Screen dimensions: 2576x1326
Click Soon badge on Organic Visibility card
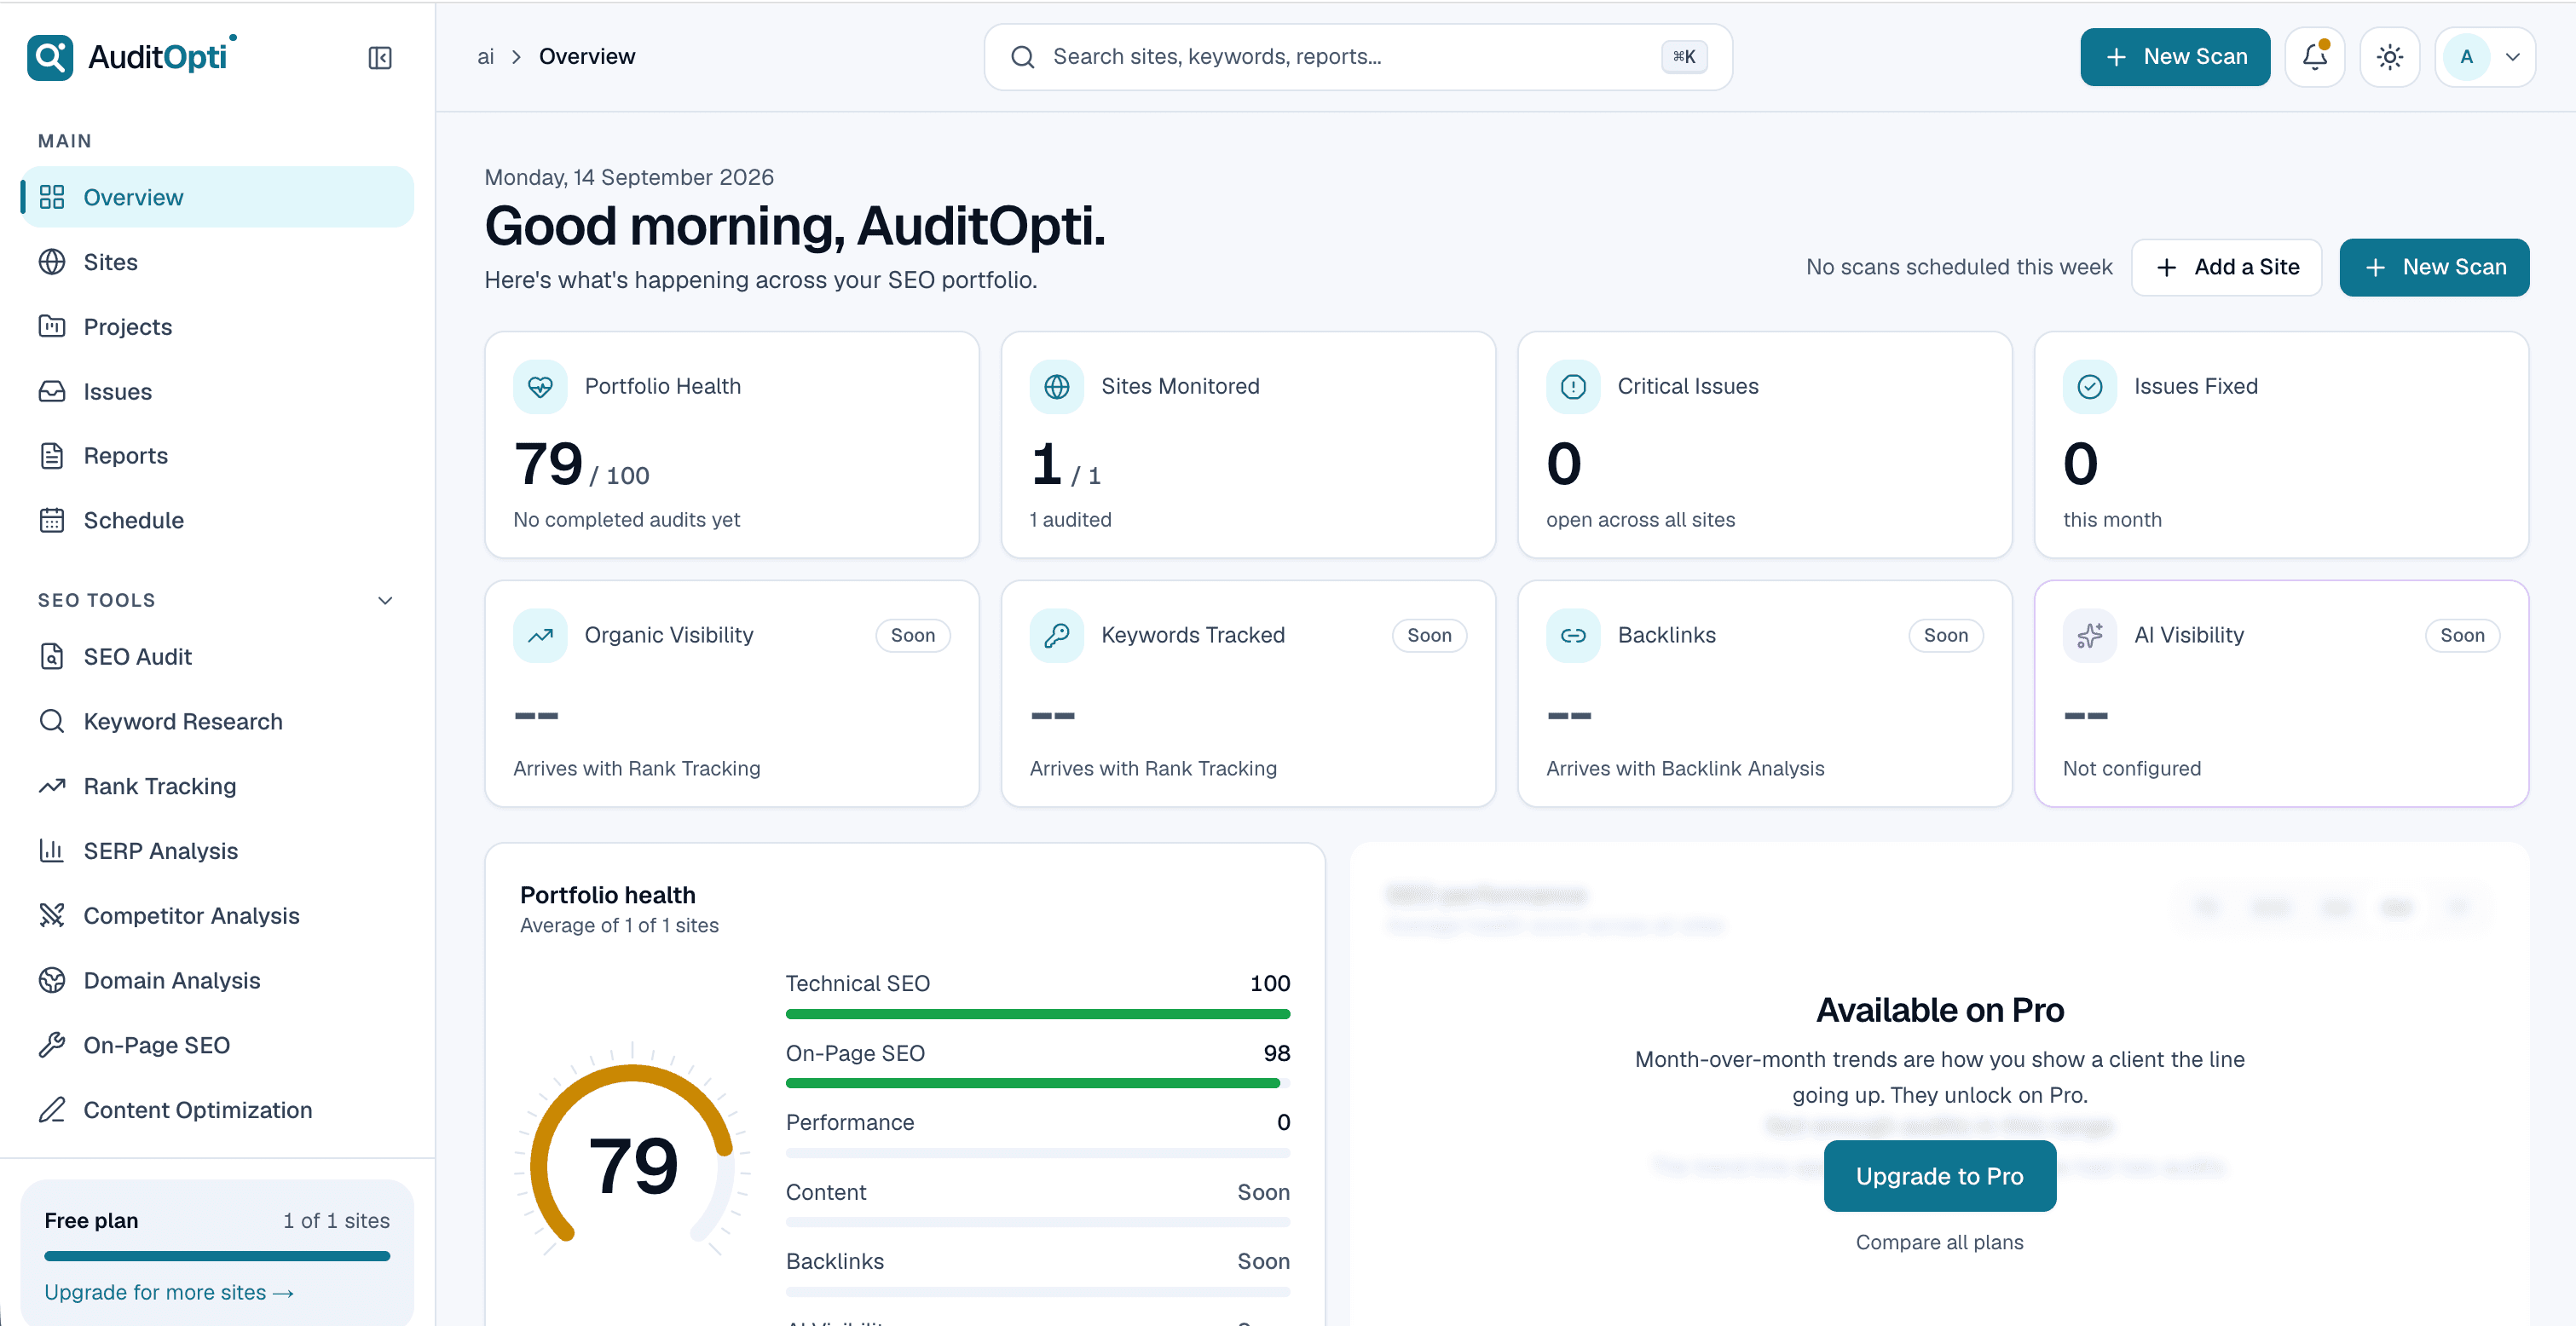pos(913,636)
